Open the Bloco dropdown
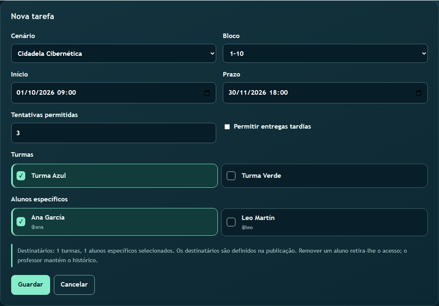The image size is (439, 306). click(x=325, y=53)
